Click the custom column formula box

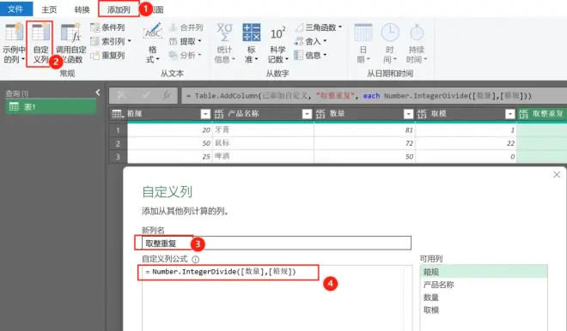click(x=277, y=298)
